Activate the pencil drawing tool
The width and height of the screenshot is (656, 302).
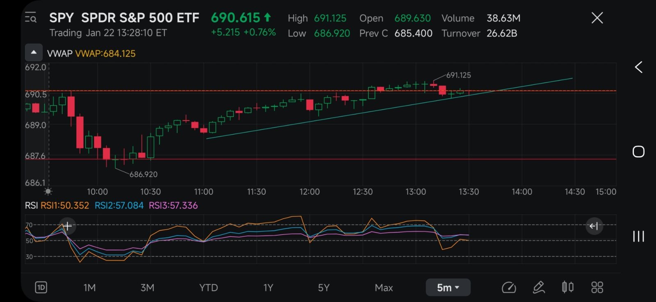click(538, 287)
